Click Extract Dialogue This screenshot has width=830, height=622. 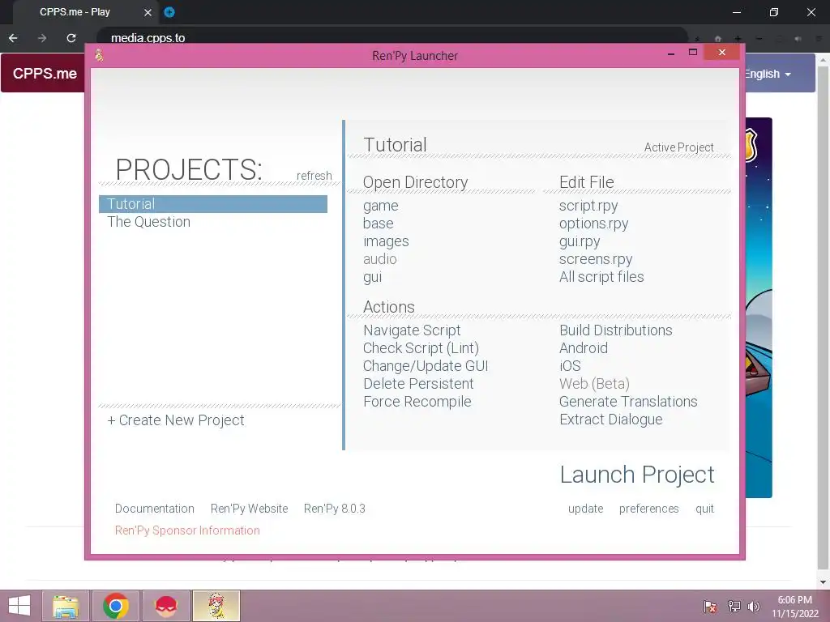(x=611, y=420)
